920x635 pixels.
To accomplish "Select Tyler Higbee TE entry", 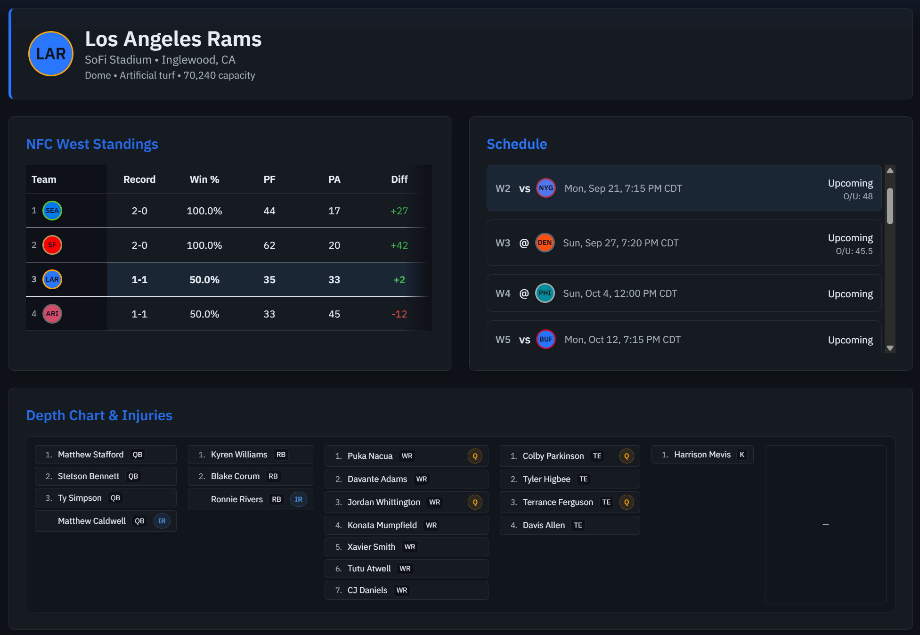I will (x=570, y=479).
